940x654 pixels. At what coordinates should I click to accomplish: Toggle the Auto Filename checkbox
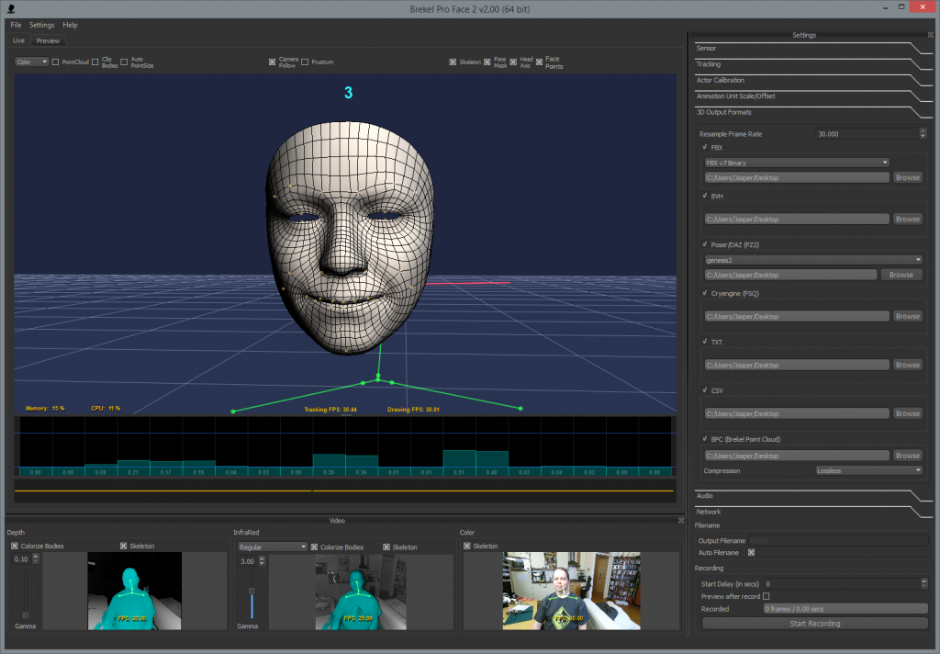pos(751,553)
